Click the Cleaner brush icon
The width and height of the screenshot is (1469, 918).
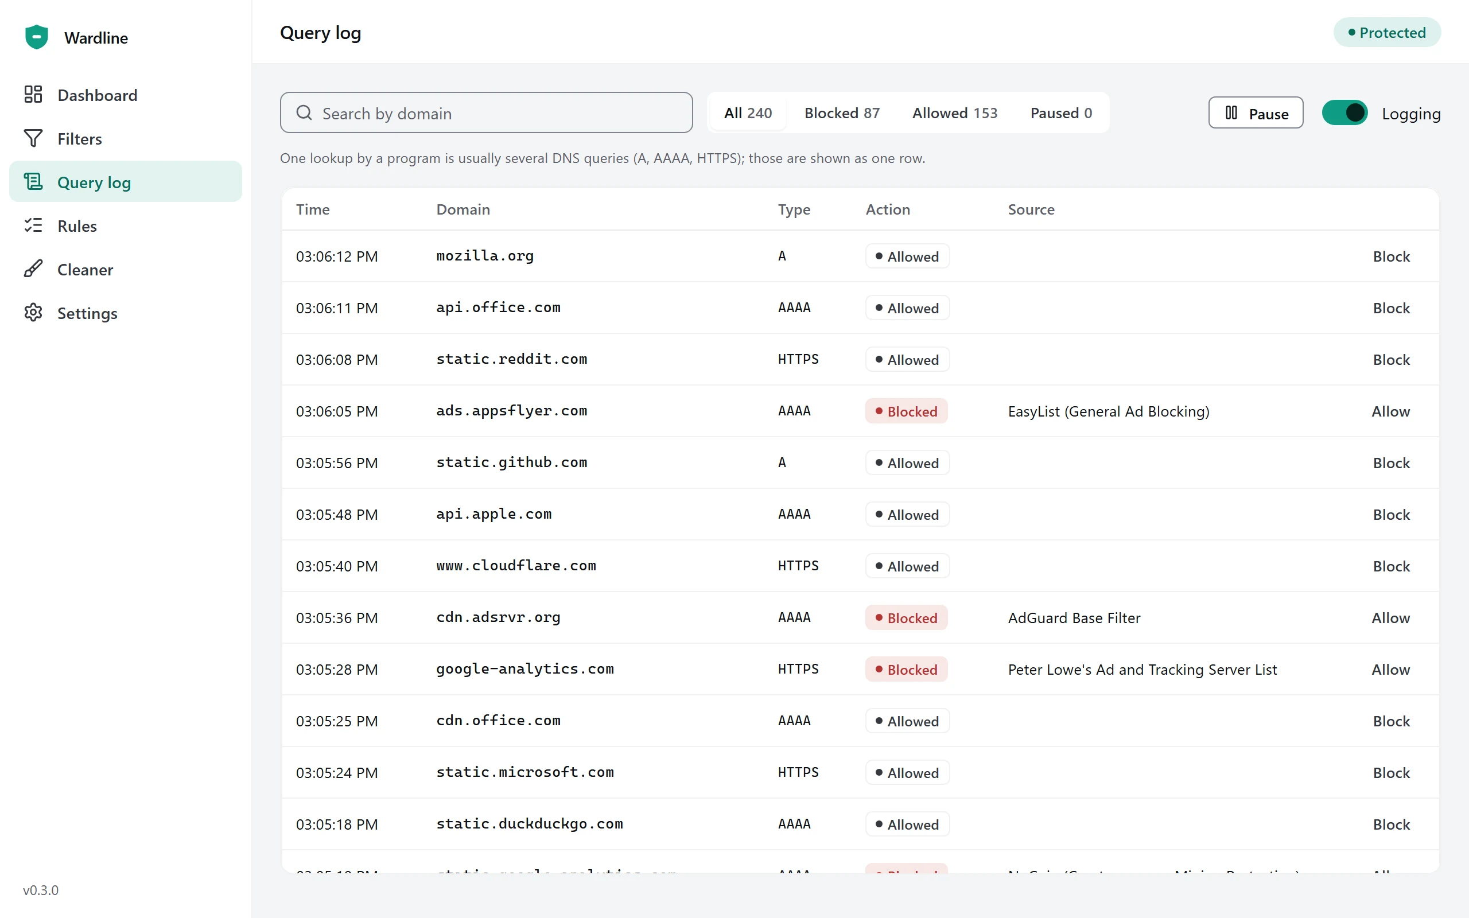tap(33, 269)
